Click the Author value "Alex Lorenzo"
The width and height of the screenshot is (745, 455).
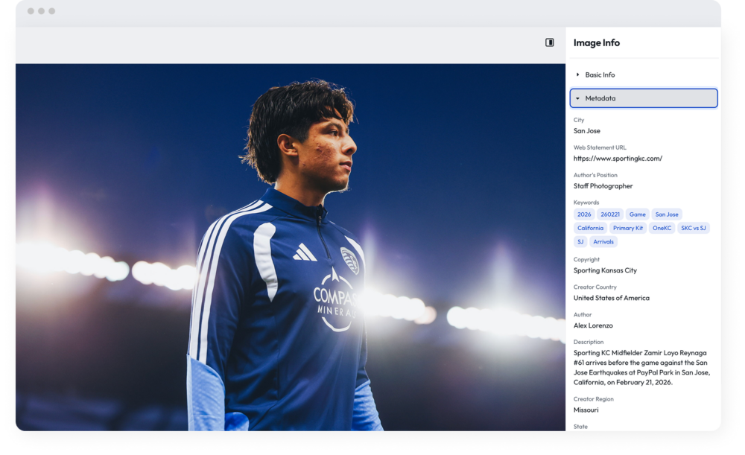tap(593, 325)
